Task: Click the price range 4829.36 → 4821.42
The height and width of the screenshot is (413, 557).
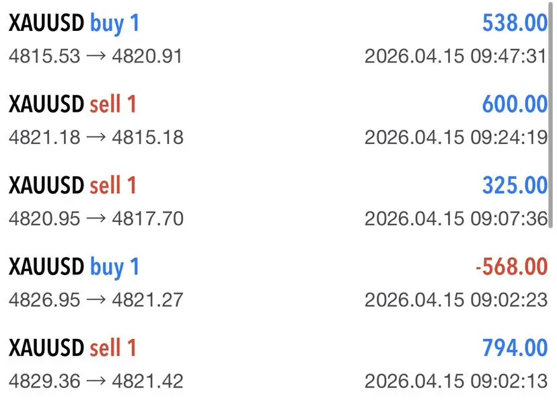Action: [96, 381]
